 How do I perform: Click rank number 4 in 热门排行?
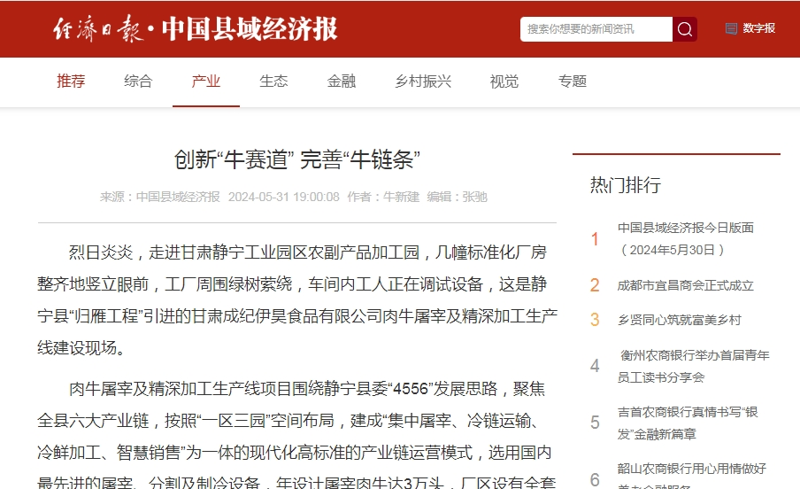pyautogui.click(x=595, y=366)
